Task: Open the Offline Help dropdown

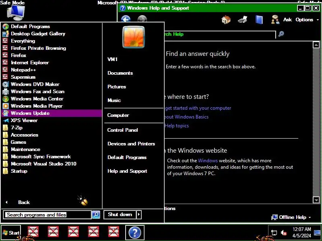Action: 291,217
